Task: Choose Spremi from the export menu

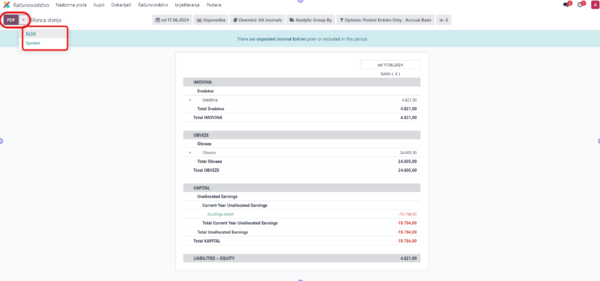Action: [x=33, y=43]
